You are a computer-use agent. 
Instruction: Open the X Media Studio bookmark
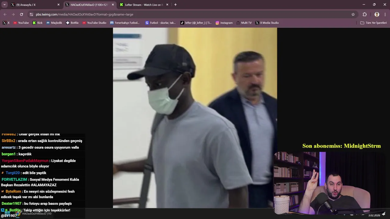point(267,23)
